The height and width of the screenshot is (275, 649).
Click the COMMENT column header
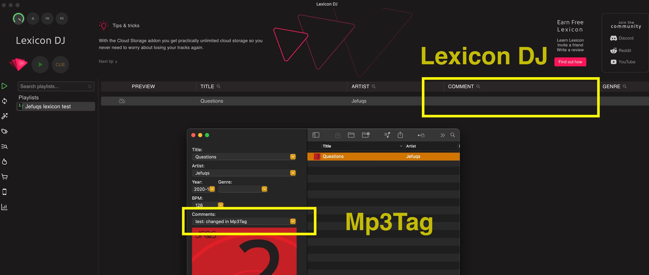coord(461,87)
